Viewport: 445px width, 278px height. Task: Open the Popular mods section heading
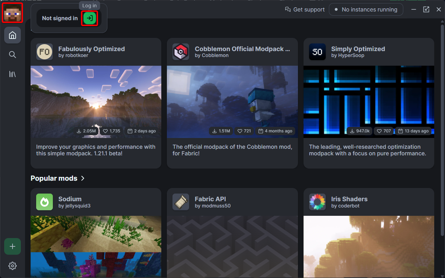[54, 178]
